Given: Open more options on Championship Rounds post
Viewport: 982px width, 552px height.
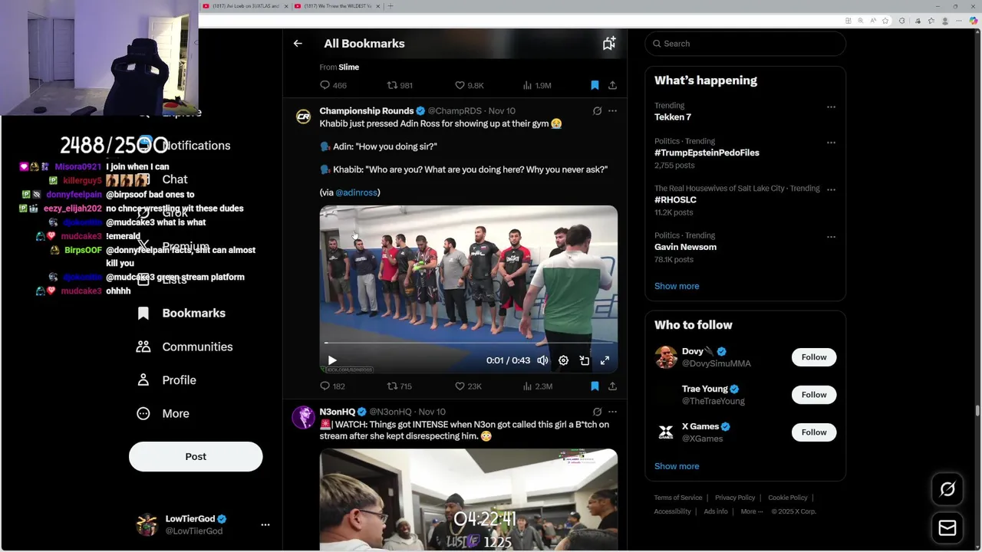Looking at the screenshot, I should pyautogui.click(x=612, y=111).
